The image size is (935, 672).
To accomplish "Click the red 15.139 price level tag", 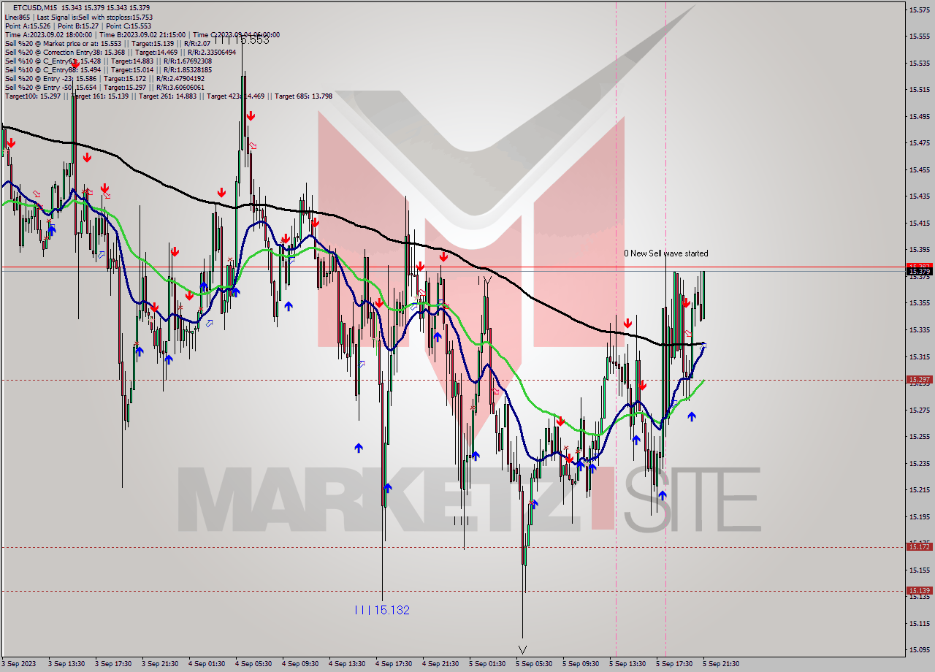I will [x=919, y=590].
